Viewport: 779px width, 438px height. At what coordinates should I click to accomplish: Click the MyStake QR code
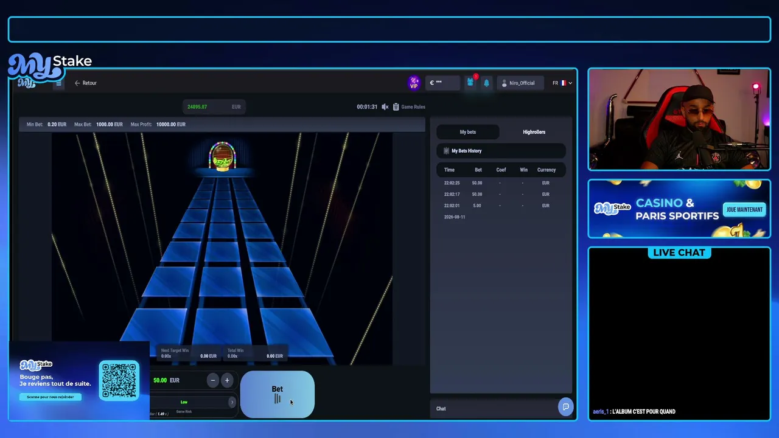coord(119,380)
